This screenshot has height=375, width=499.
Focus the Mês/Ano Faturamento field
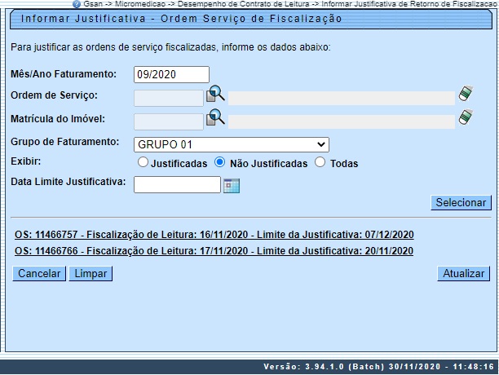pyautogui.click(x=171, y=74)
